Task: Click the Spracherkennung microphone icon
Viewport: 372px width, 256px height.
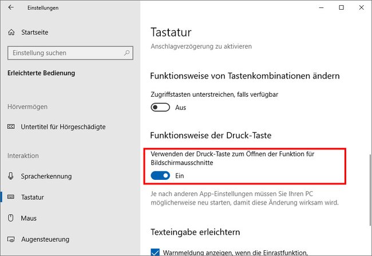Action: pyautogui.click(x=11, y=176)
